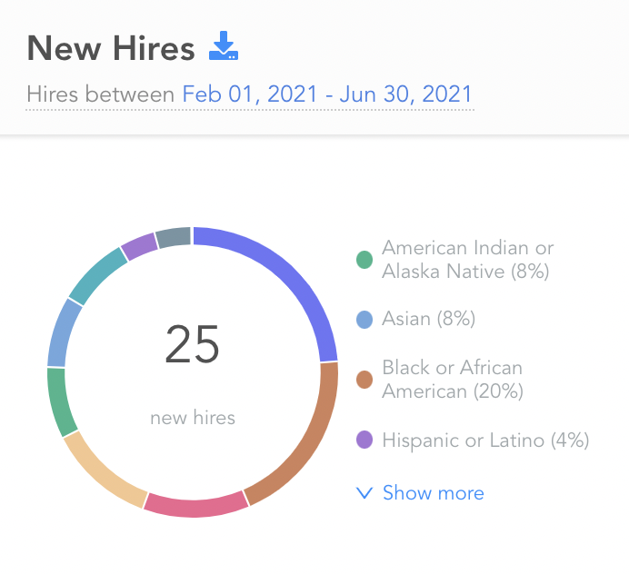The height and width of the screenshot is (574, 629).
Task: Download the New Hires report
Action: 224,45
